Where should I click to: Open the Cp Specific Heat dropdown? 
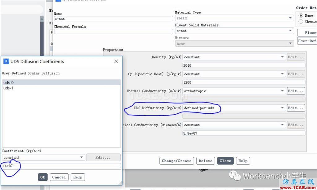(234, 74)
